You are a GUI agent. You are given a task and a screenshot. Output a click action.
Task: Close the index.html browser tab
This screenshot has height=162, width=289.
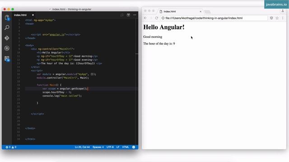(x=200, y=11)
